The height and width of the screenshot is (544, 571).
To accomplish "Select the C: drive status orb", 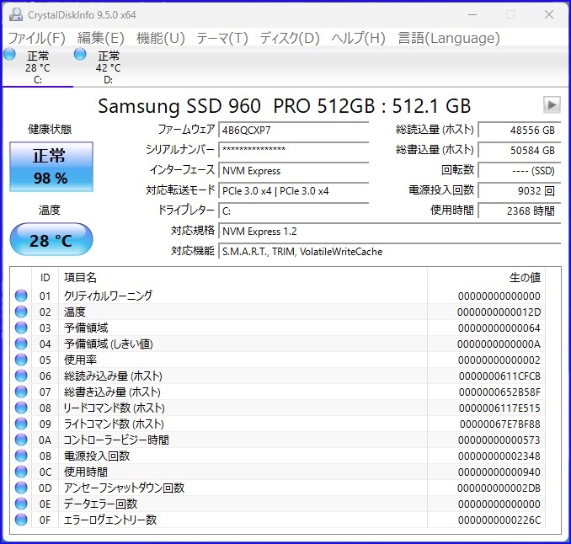I will (x=9, y=55).
